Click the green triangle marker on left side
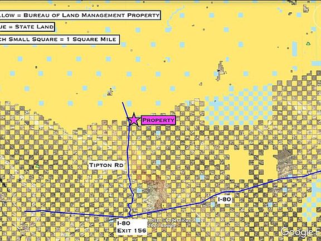Image resolution: width=321 pixels, height=241 pixels. pos(37,166)
